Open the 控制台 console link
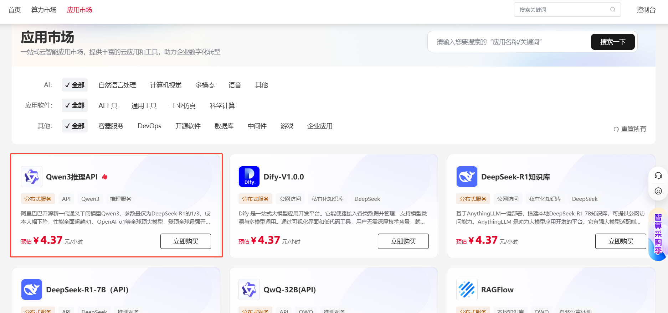668x313 pixels. [x=646, y=10]
